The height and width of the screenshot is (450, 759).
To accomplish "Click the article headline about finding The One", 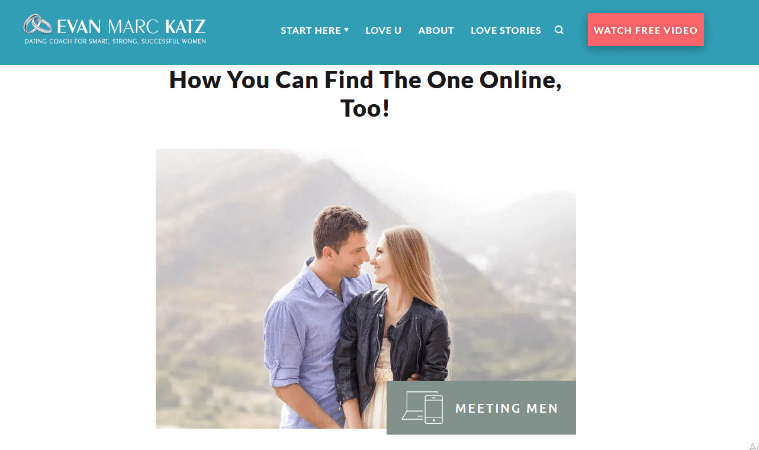I will 365,94.
